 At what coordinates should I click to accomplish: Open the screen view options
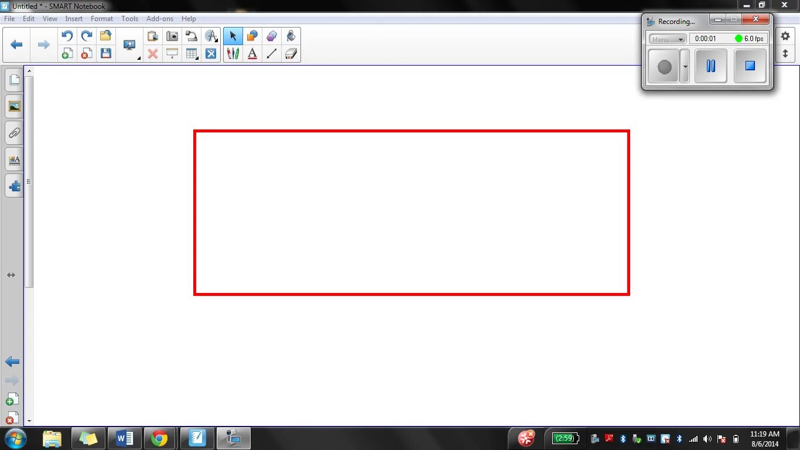[x=129, y=45]
